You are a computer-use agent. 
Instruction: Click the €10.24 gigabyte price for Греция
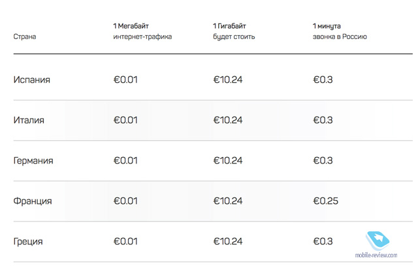point(228,241)
